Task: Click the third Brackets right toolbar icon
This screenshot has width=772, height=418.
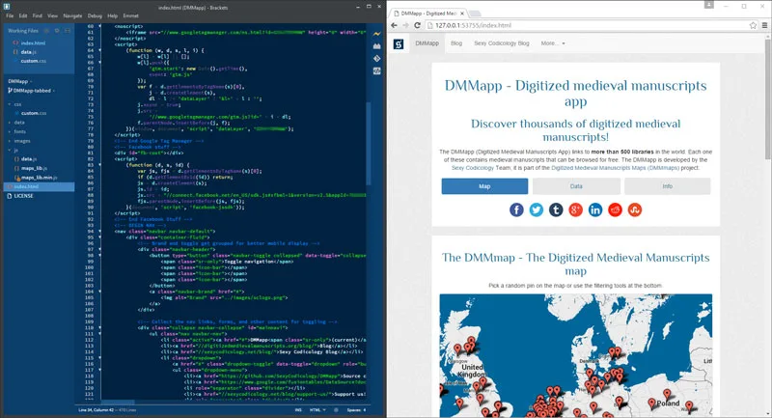Action: [x=376, y=59]
